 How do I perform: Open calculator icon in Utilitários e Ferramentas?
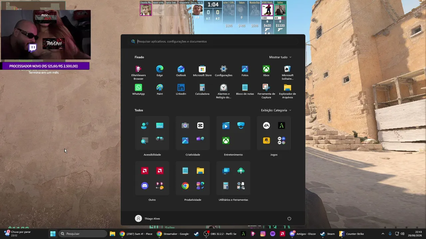[226, 186]
